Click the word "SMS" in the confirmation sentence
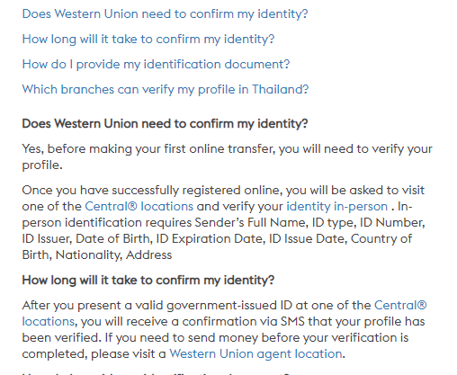The image size is (457, 375). tap(292, 322)
